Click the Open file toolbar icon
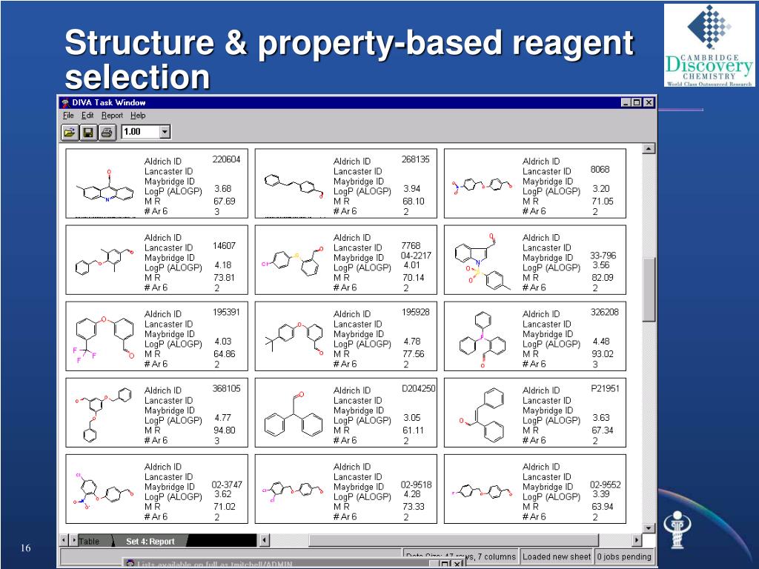The width and height of the screenshot is (759, 569). click(70, 132)
